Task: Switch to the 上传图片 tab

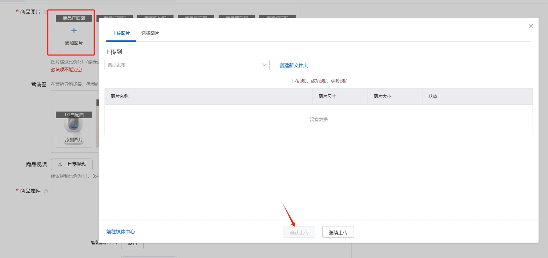Action: click(121, 33)
